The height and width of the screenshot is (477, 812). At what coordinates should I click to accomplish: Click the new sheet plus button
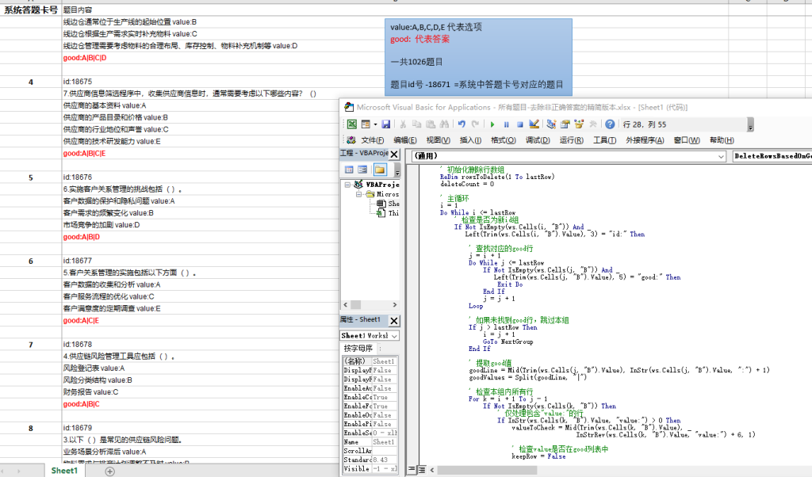(110, 471)
